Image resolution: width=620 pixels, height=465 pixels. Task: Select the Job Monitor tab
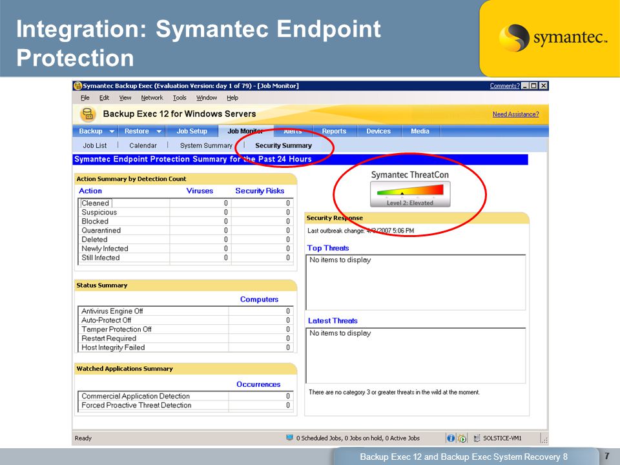(x=245, y=131)
